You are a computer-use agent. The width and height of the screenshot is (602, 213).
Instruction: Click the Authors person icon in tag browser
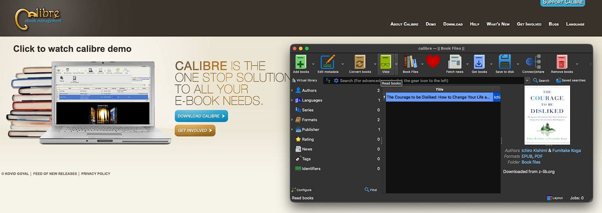pyautogui.click(x=299, y=90)
